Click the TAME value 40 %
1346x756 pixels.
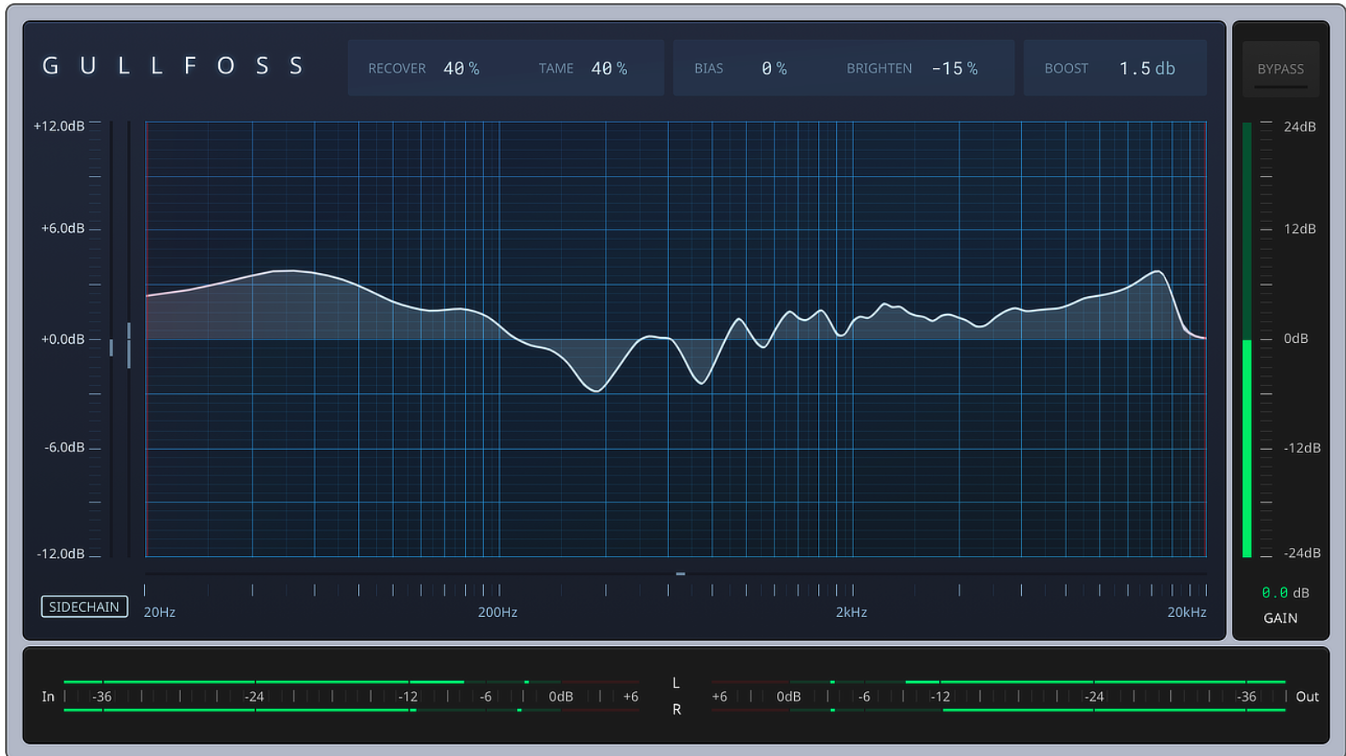pos(609,68)
